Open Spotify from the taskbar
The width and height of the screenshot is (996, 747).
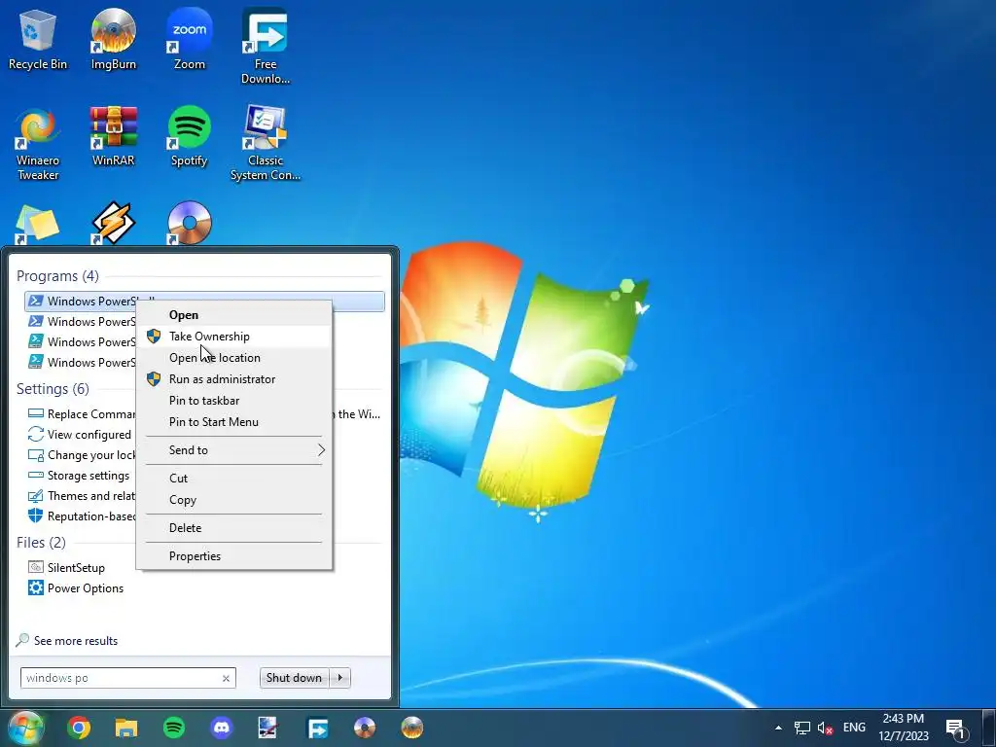coord(174,728)
